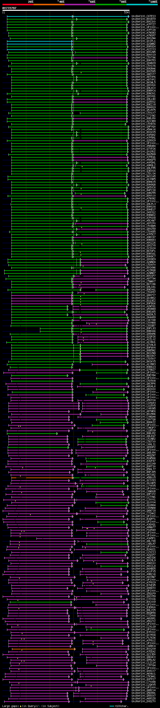Open hit UniRef100_B9IBT9

pos(143,19)
